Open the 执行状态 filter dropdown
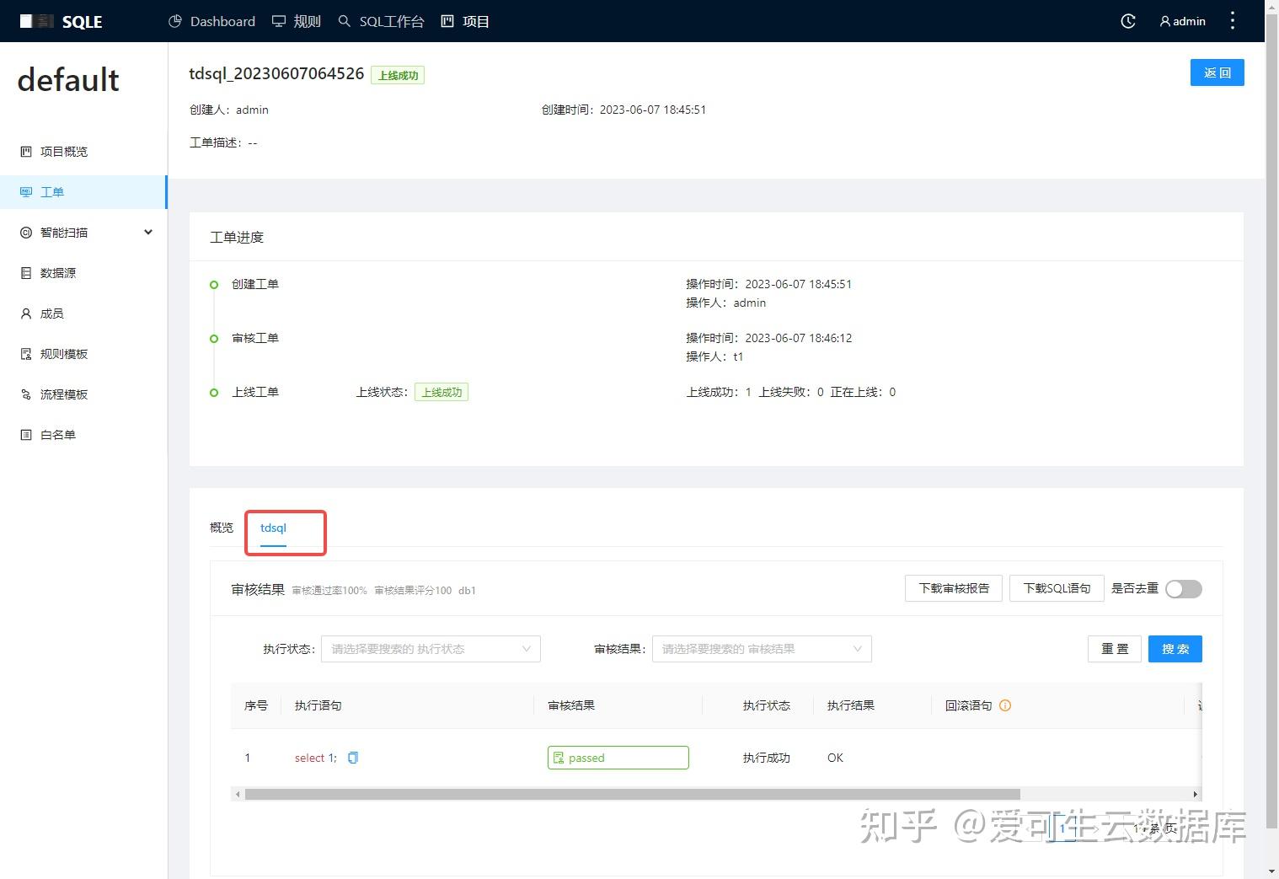This screenshot has height=879, width=1279. 430,649
